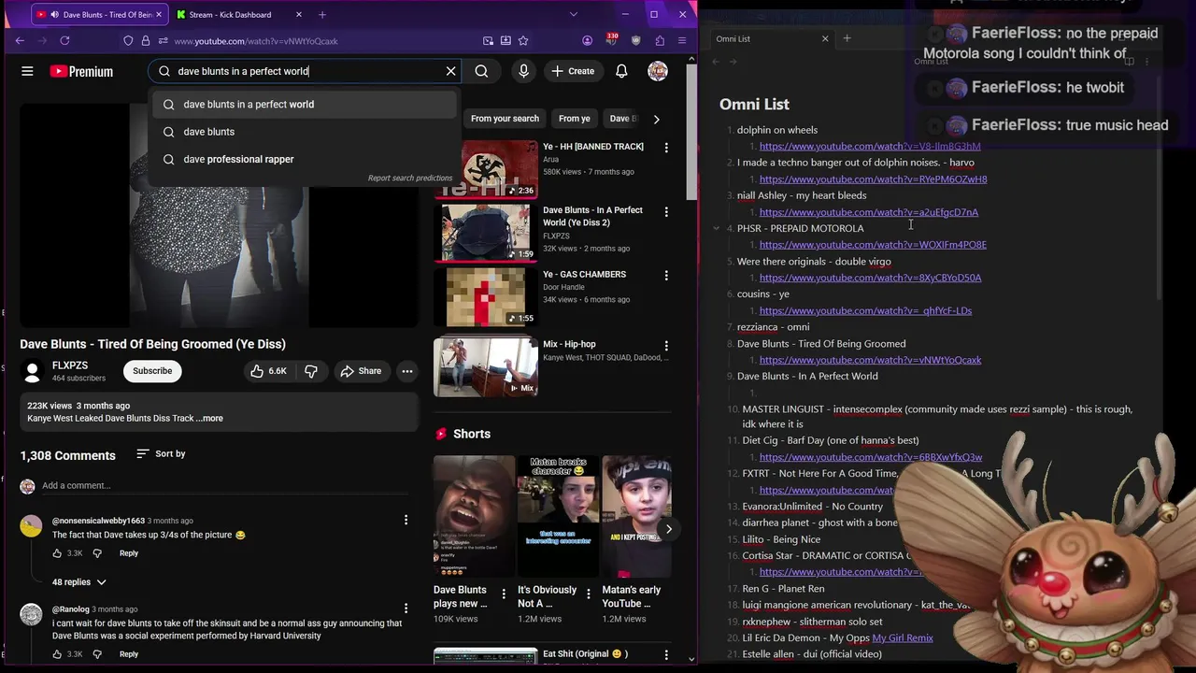The image size is (1196, 673).
Task: Add a new tab beside Omni List
Action: (x=847, y=38)
